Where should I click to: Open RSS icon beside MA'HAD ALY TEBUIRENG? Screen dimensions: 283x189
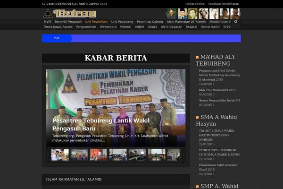tap(197, 57)
